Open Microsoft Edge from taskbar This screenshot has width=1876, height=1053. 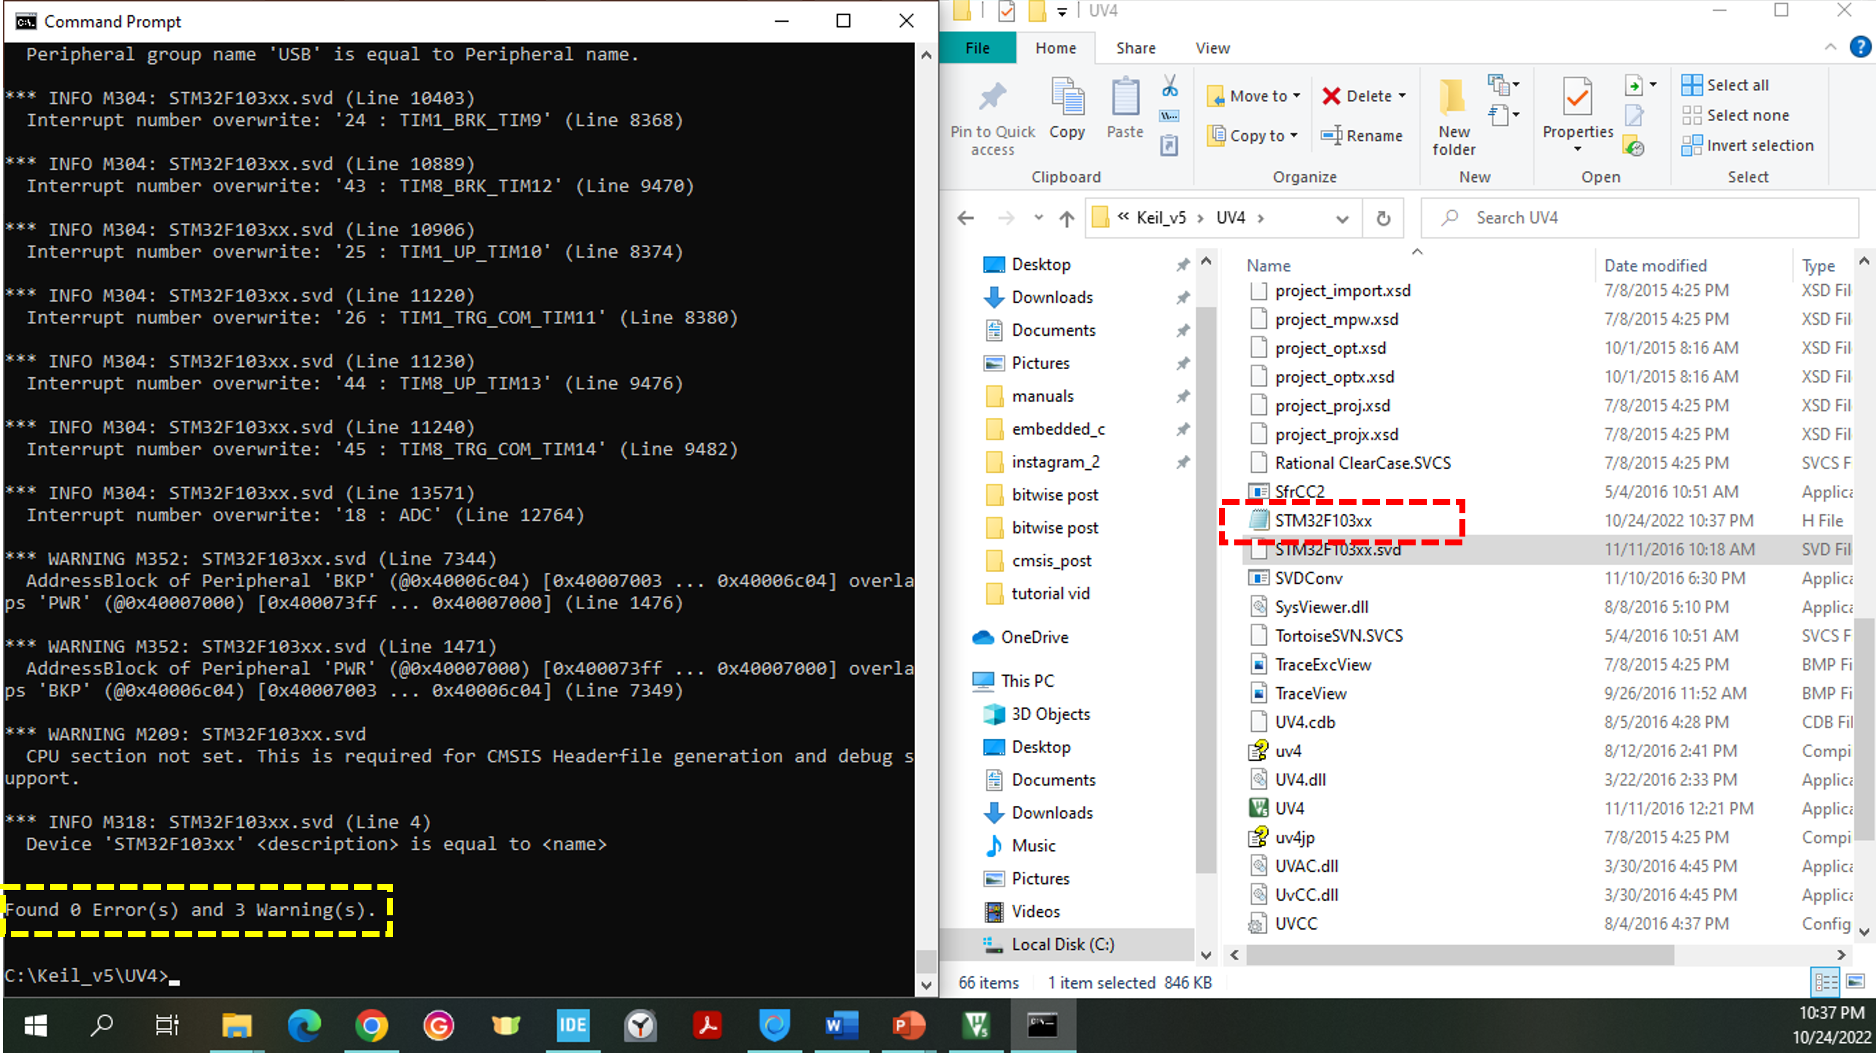304,1025
